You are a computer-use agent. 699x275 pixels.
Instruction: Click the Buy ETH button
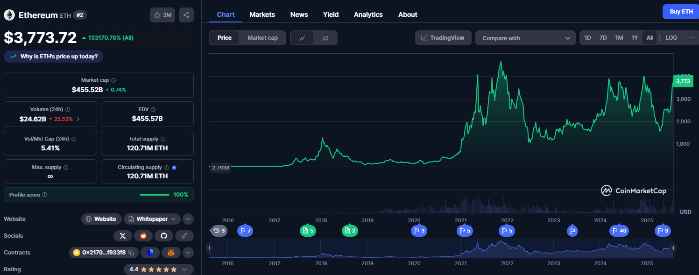[681, 12]
